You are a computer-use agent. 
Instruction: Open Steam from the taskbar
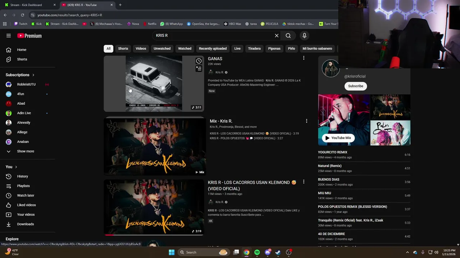pyautogui.click(x=278, y=252)
